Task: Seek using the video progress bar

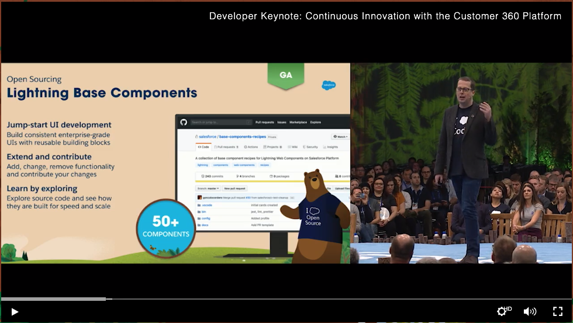Action: pos(286,299)
